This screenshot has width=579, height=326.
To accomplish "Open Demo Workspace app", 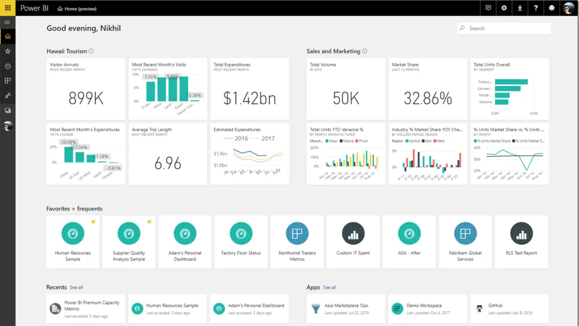I will coord(428,309).
